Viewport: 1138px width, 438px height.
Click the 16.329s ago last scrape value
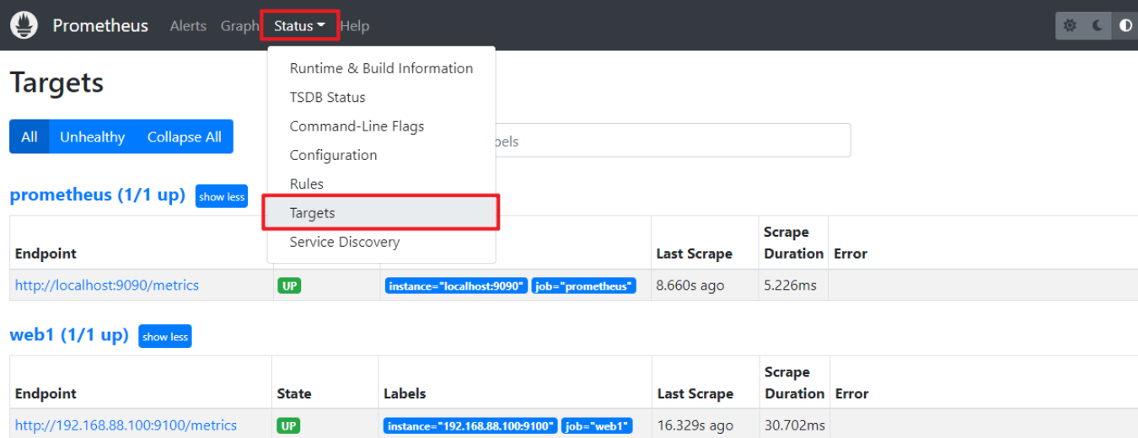695,425
